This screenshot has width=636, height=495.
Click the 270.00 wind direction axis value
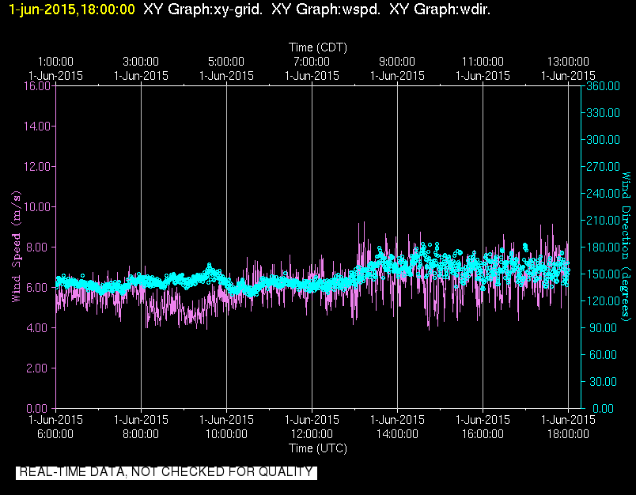603,167
